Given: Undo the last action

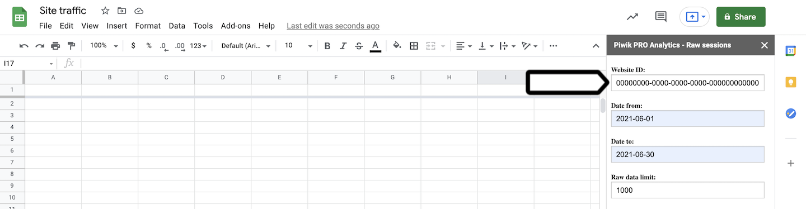Looking at the screenshot, I should (24, 46).
